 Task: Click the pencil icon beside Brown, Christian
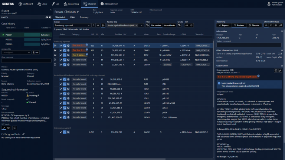[x=78, y=12]
